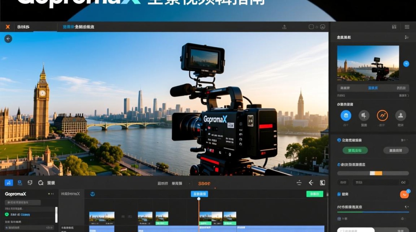Toggle the green dot item in left list

point(7,214)
